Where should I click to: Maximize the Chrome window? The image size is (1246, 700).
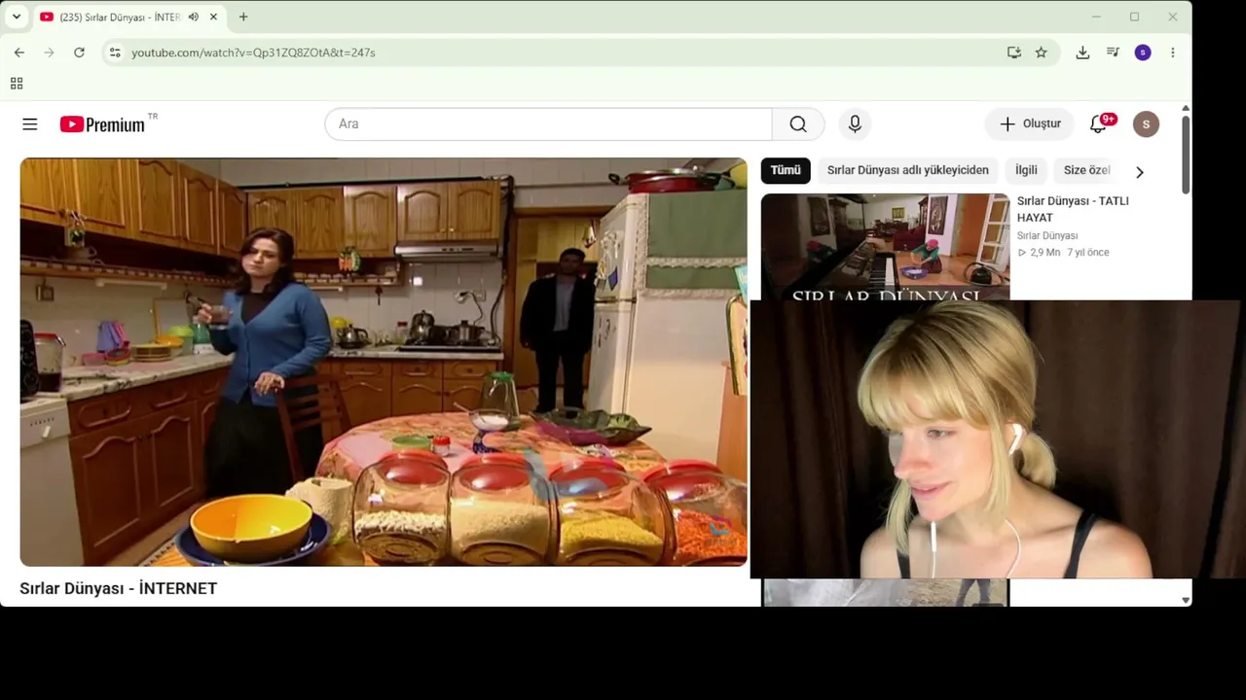[1134, 17]
